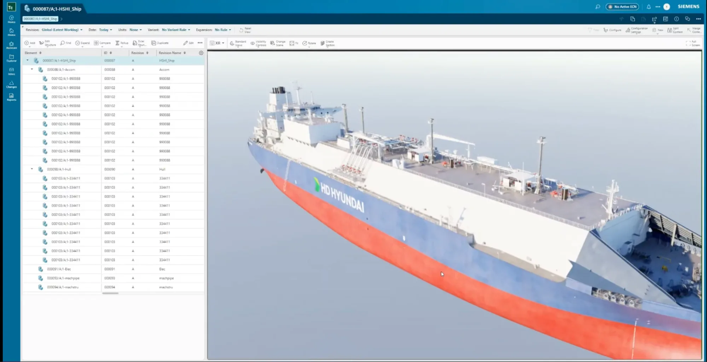
Task: Click the Compare tool
Action: 102,43
